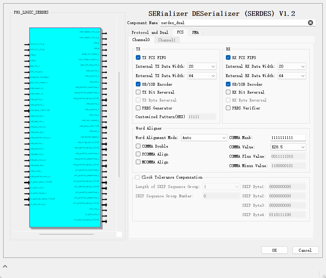Image resolution: width=326 pixels, height=278 pixels.
Task: Select the Channel0 tab
Action: (x=141, y=40)
